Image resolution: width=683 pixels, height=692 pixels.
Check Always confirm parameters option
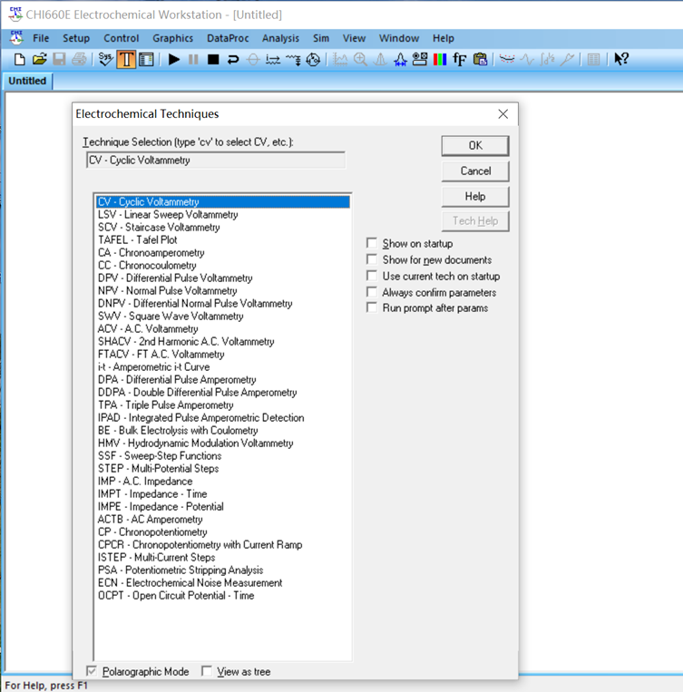coord(372,292)
